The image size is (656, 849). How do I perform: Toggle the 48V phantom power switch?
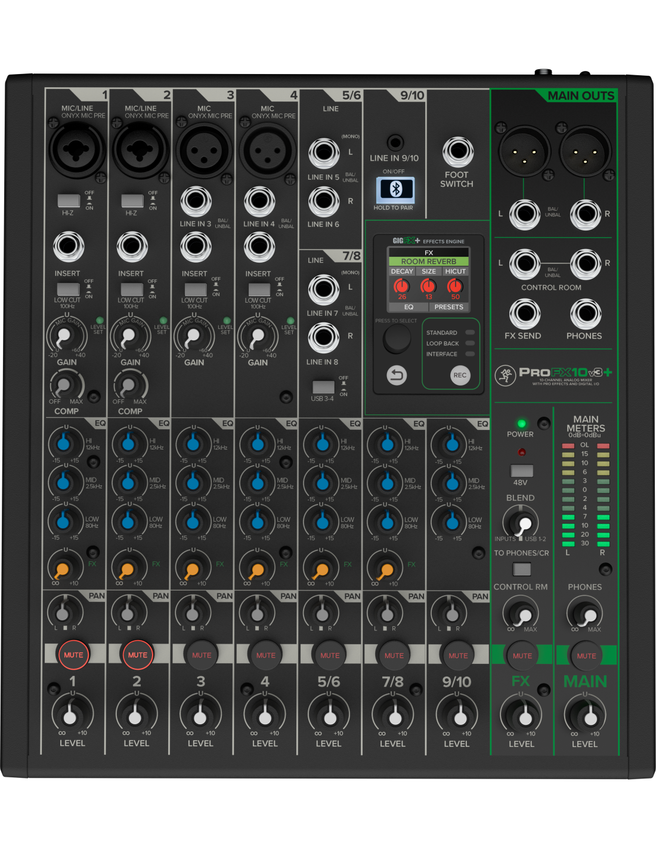521,470
